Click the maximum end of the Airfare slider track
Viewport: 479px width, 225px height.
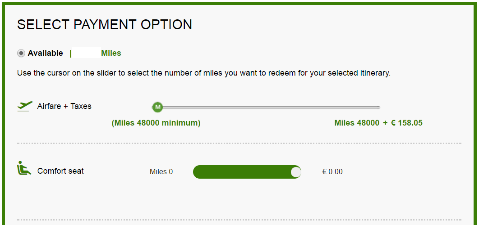[x=378, y=107]
